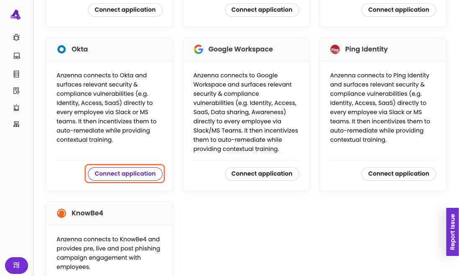Click the Anzenna logo in the sidebar
Viewport: 459px width, 276px height.
[x=15, y=15]
